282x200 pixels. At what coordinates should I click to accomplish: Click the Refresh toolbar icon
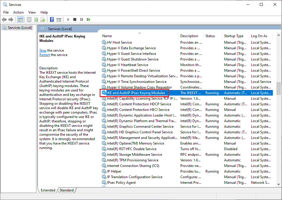(36, 19)
